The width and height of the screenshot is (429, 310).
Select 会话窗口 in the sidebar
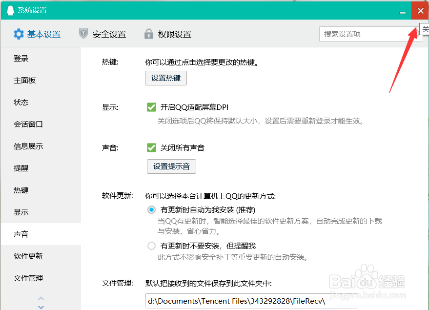click(x=41, y=124)
